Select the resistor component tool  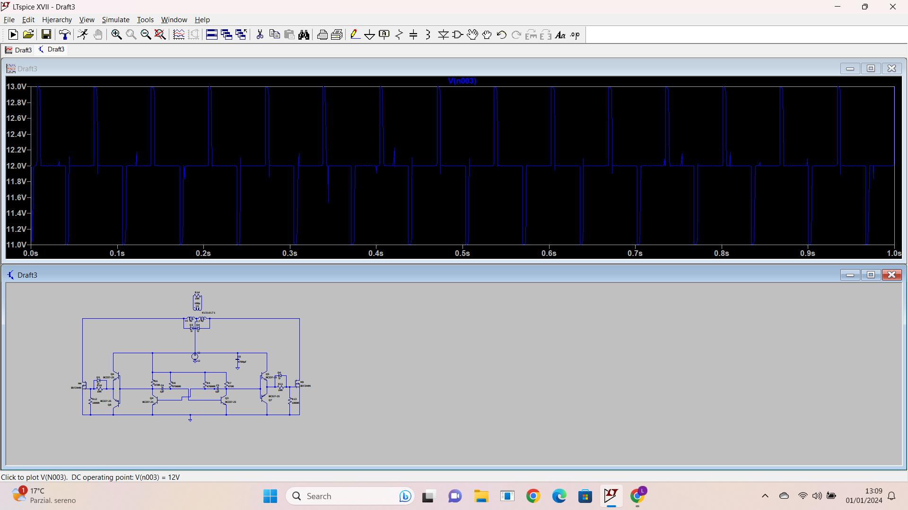(399, 34)
